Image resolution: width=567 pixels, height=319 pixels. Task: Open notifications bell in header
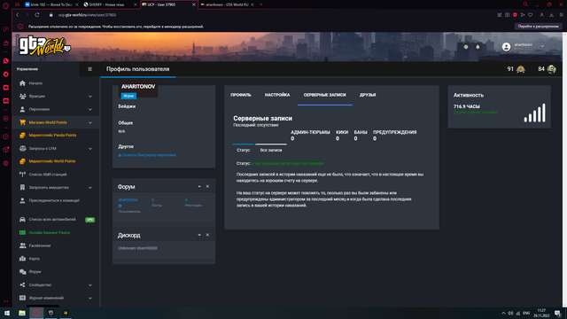[478, 47]
